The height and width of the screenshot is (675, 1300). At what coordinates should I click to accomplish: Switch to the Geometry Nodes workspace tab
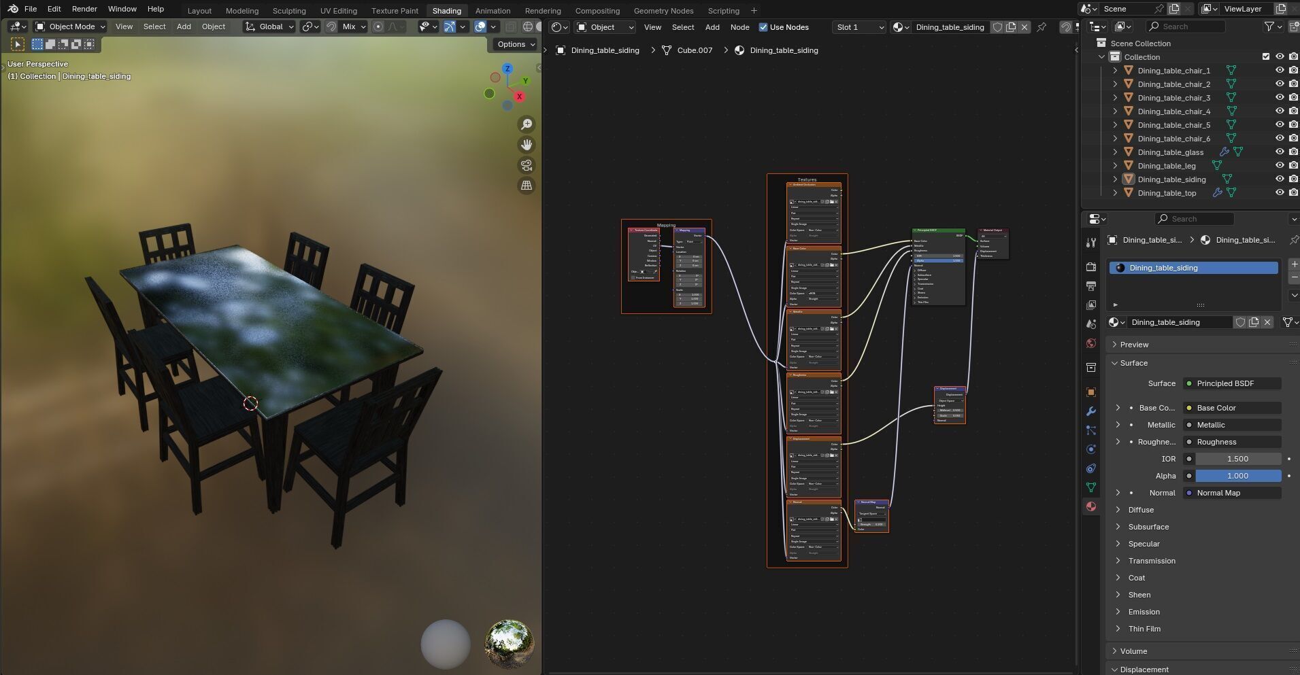click(x=663, y=11)
